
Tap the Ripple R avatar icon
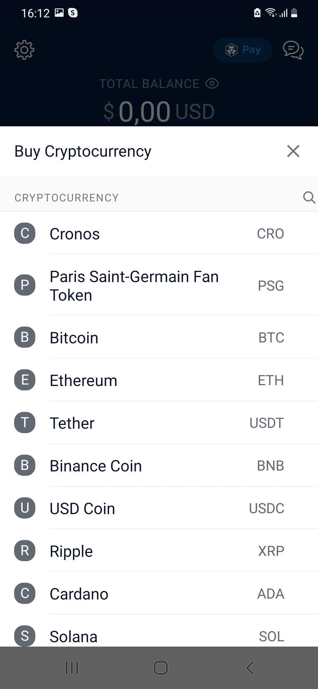(x=25, y=551)
